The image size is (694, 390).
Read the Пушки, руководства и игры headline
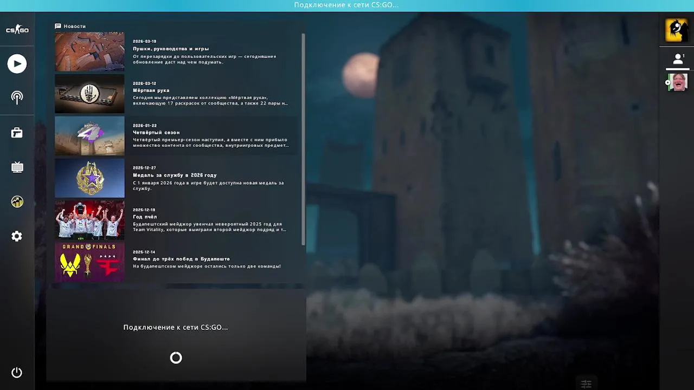[x=171, y=49]
